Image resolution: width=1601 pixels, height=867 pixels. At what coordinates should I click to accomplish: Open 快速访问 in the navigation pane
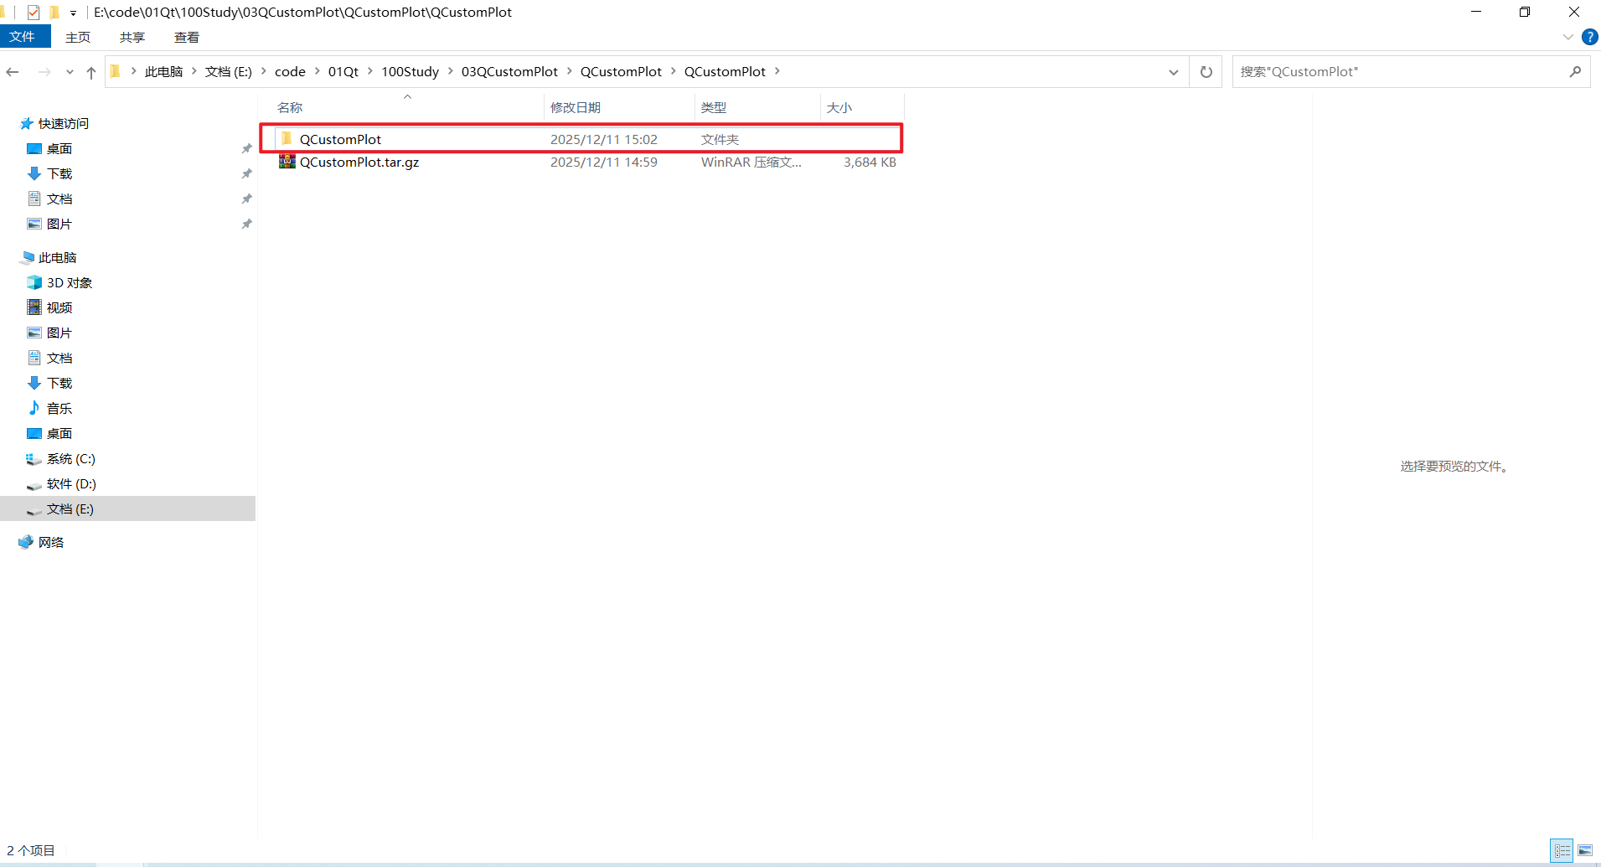(x=64, y=124)
